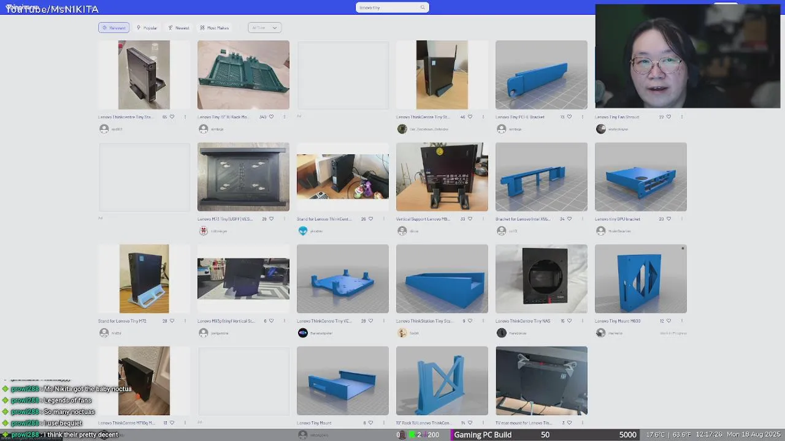785x441 pixels.
Task: Like the Lenovo ThinkCentre M710q card
Action: point(172,423)
